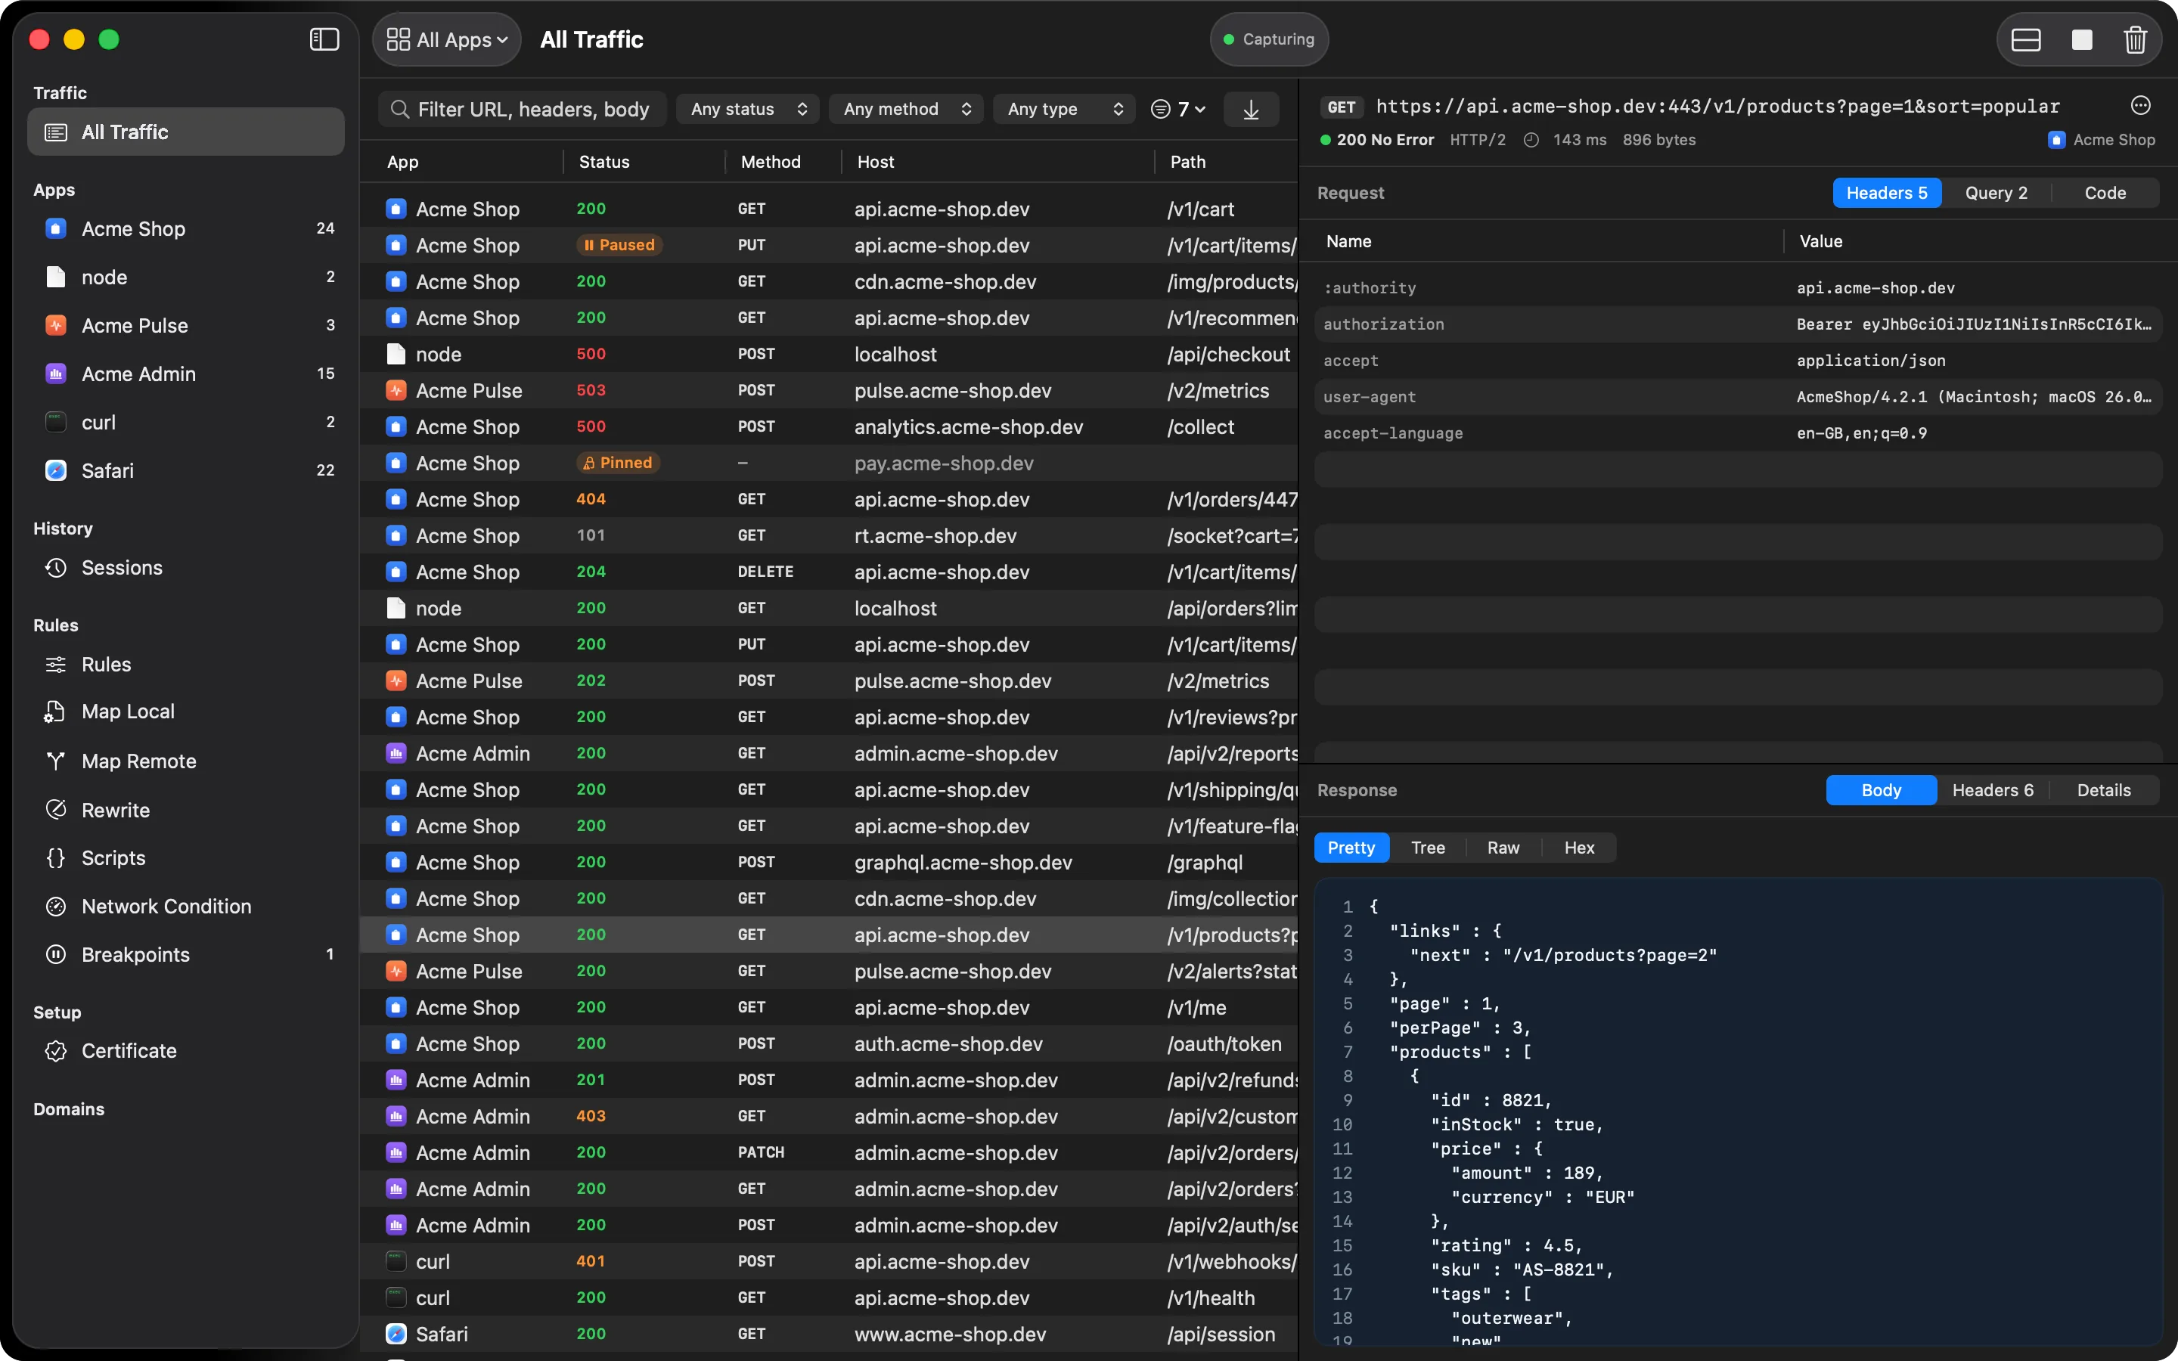Open the Rewrite rules
2178x1361 pixels.
(x=186, y=810)
